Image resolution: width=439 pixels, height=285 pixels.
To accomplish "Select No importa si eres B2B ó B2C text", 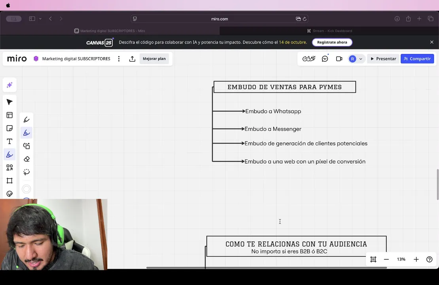I will click(289, 251).
